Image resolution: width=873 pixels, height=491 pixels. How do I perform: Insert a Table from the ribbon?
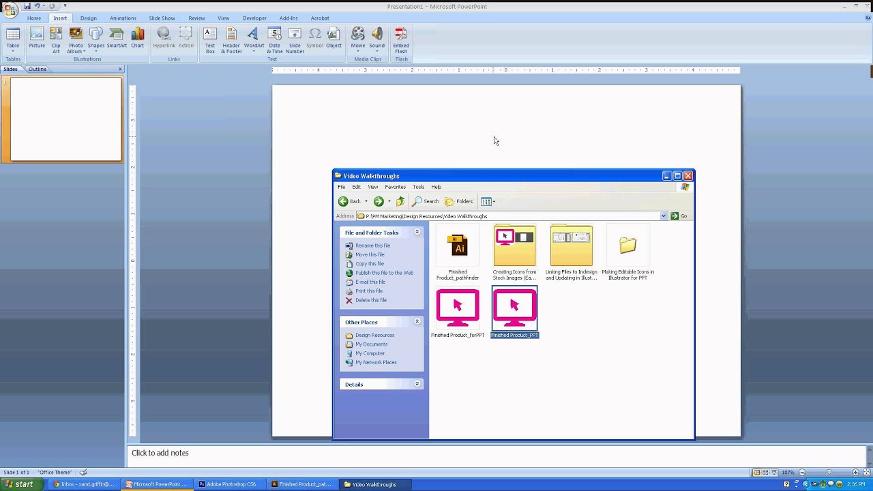[13, 40]
